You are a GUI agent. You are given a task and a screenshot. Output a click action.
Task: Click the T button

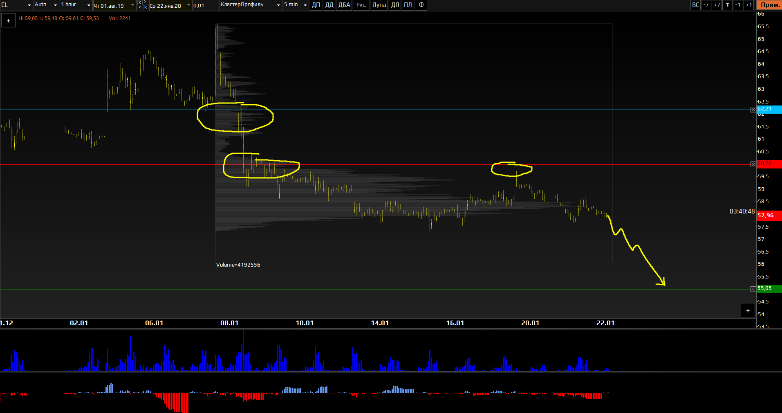pyautogui.click(x=727, y=5)
